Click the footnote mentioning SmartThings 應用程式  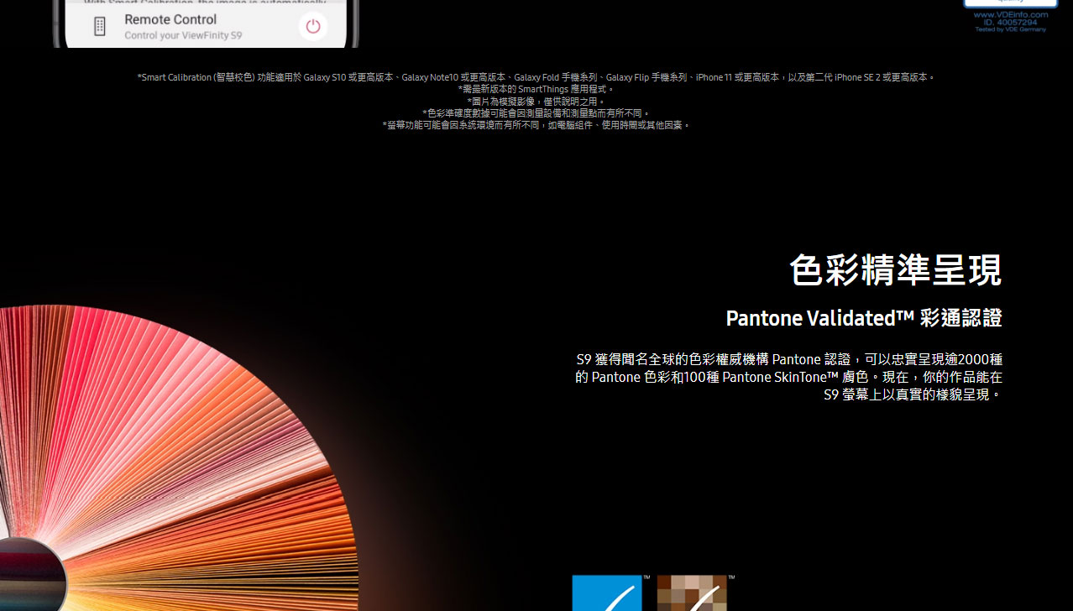[x=536, y=89]
